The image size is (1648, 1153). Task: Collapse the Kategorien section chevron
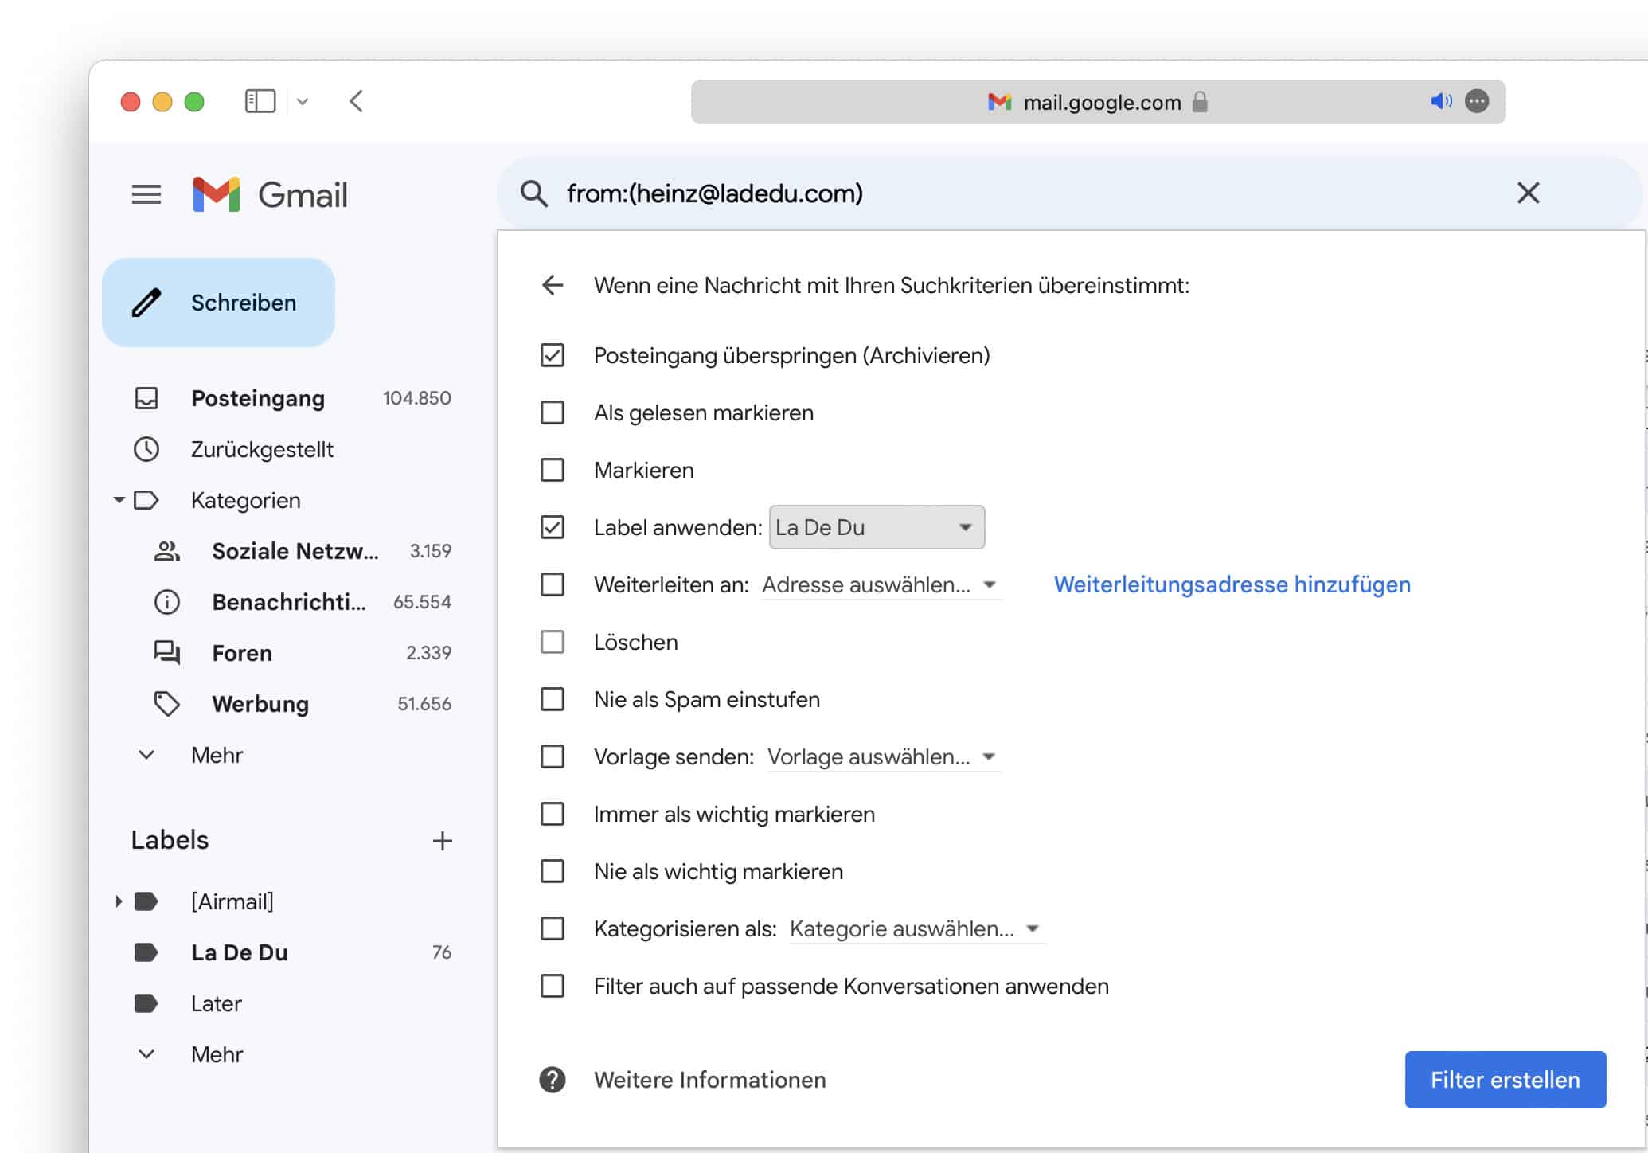pyautogui.click(x=118, y=500)
